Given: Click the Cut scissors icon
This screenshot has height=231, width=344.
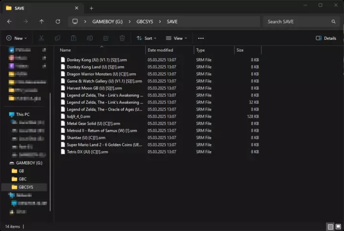Looking at the screenshot, I should [x=41, y=38].
